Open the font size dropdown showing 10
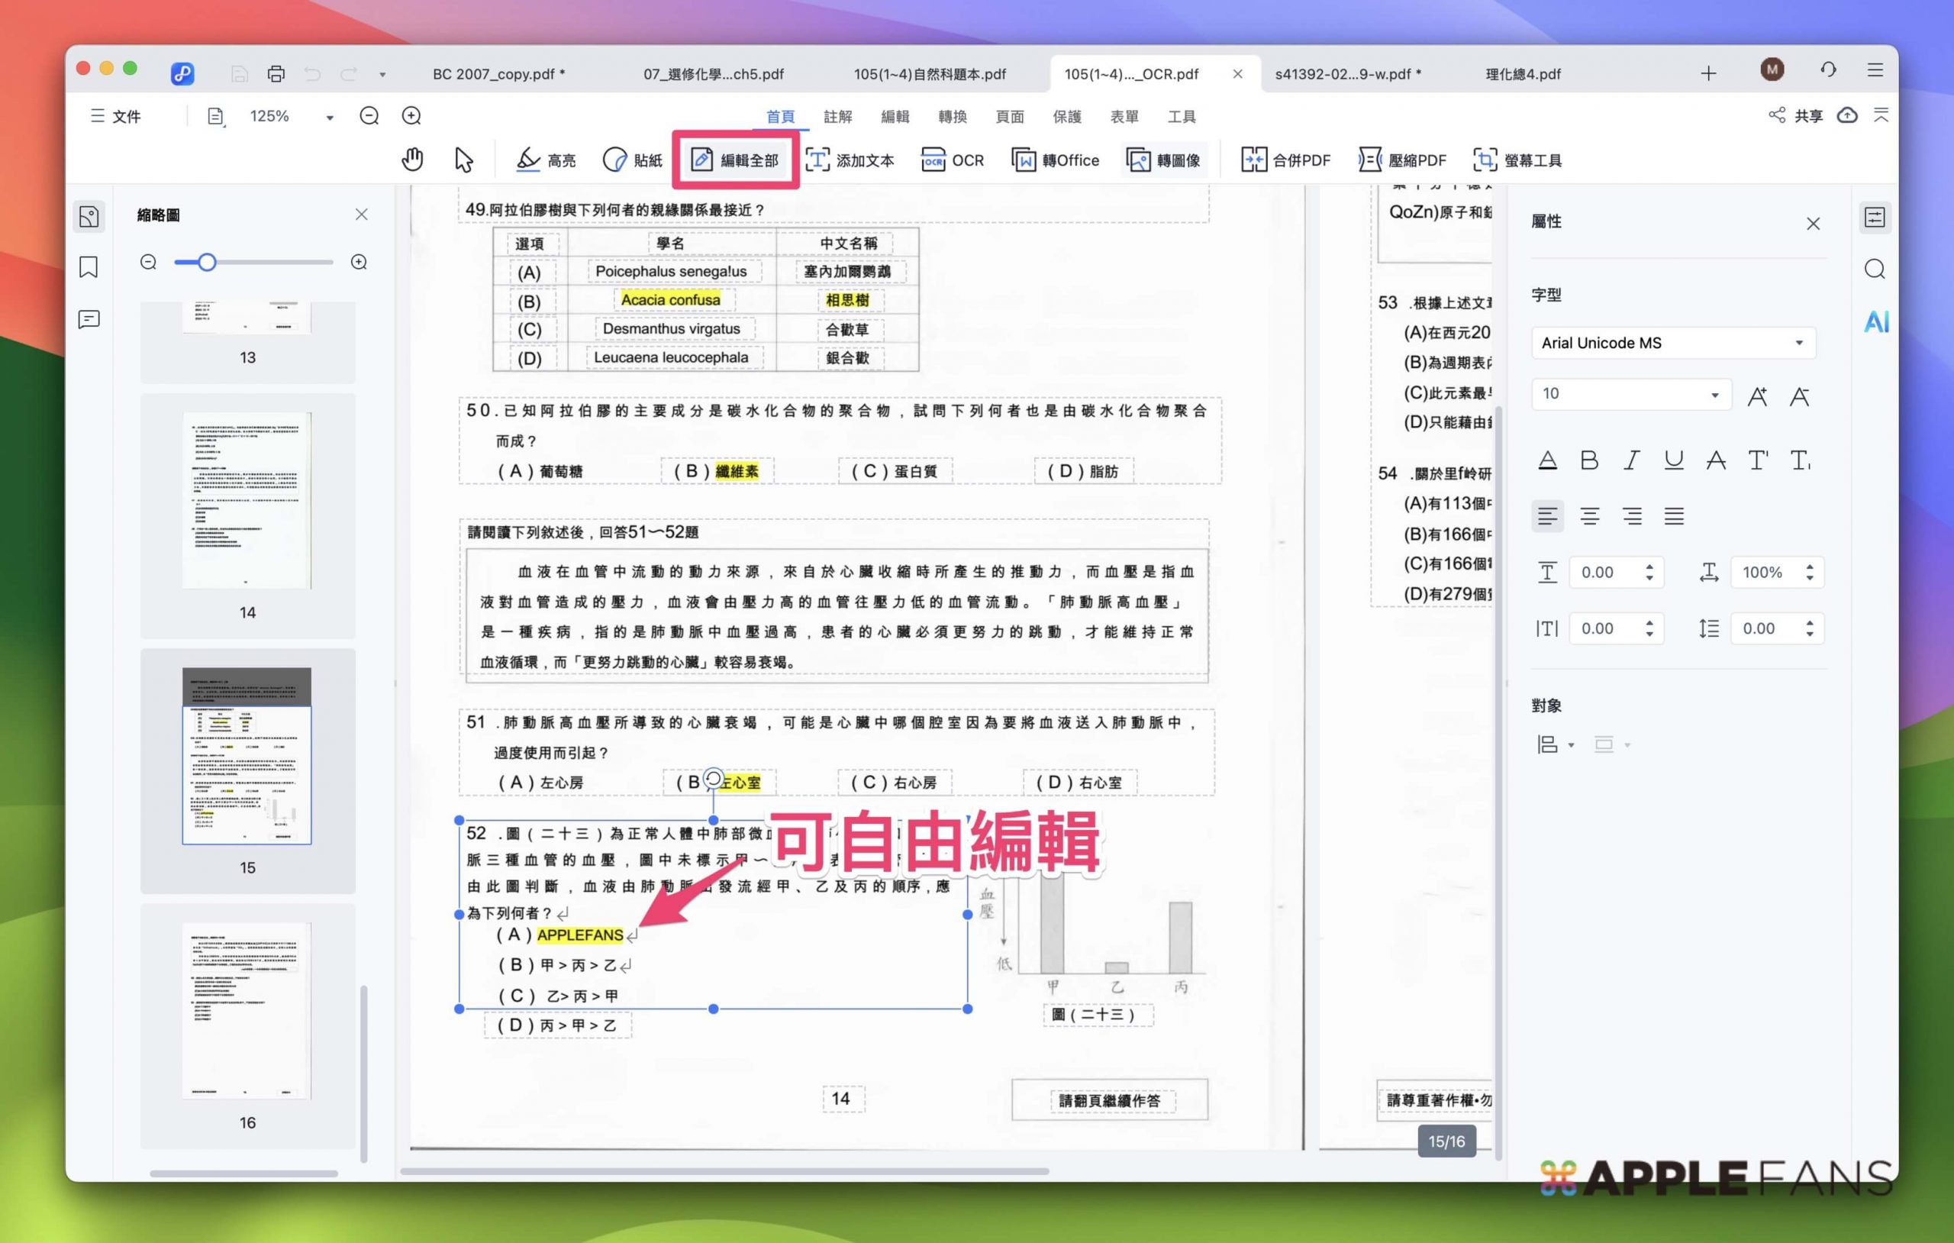The image size is (1954, 1243). pyautogui.click(x=1631, y=394)
